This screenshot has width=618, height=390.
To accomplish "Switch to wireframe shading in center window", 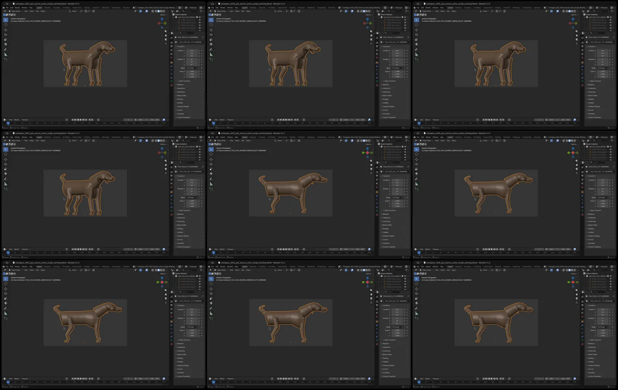I will (362, 141).
